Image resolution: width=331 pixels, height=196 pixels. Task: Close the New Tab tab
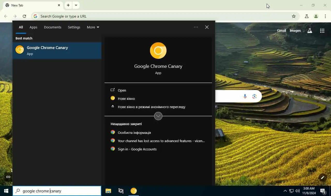point(59,5)
